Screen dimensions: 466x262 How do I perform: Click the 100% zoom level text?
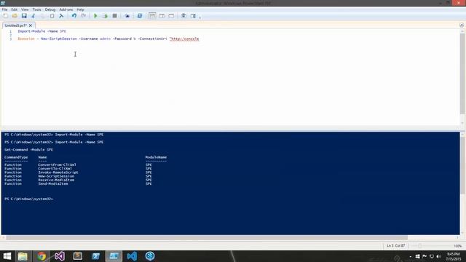[457, 246]
